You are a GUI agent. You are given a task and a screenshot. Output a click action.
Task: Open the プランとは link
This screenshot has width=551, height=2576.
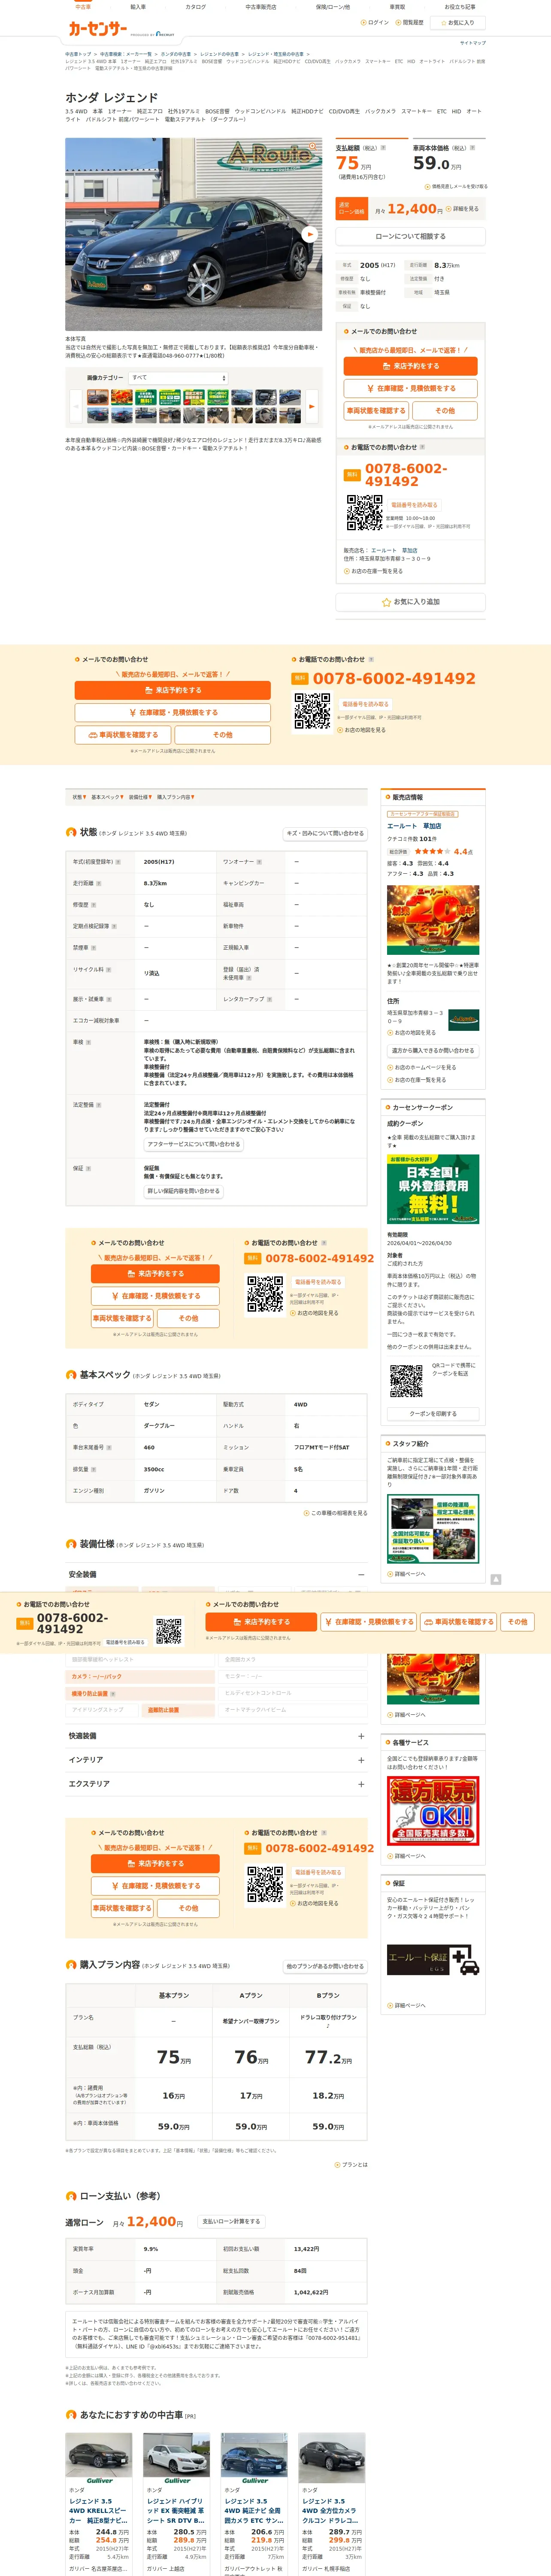(x=351, y=2165)
